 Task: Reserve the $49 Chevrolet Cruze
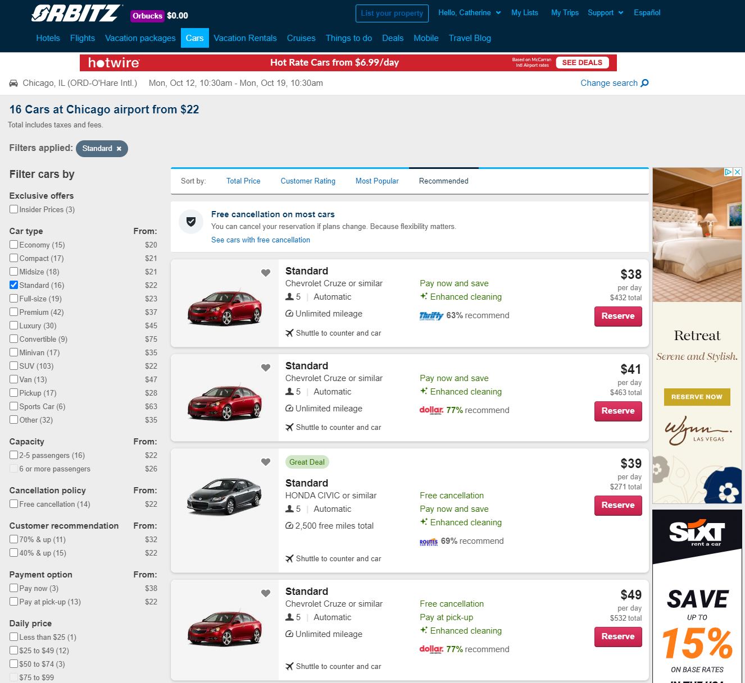pos(618,636)
